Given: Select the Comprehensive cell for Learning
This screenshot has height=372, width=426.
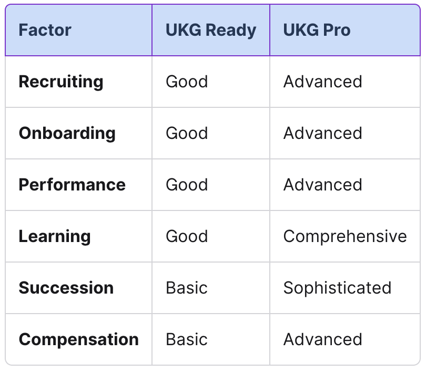Looking at the screenshot, I should pos(345,236).
